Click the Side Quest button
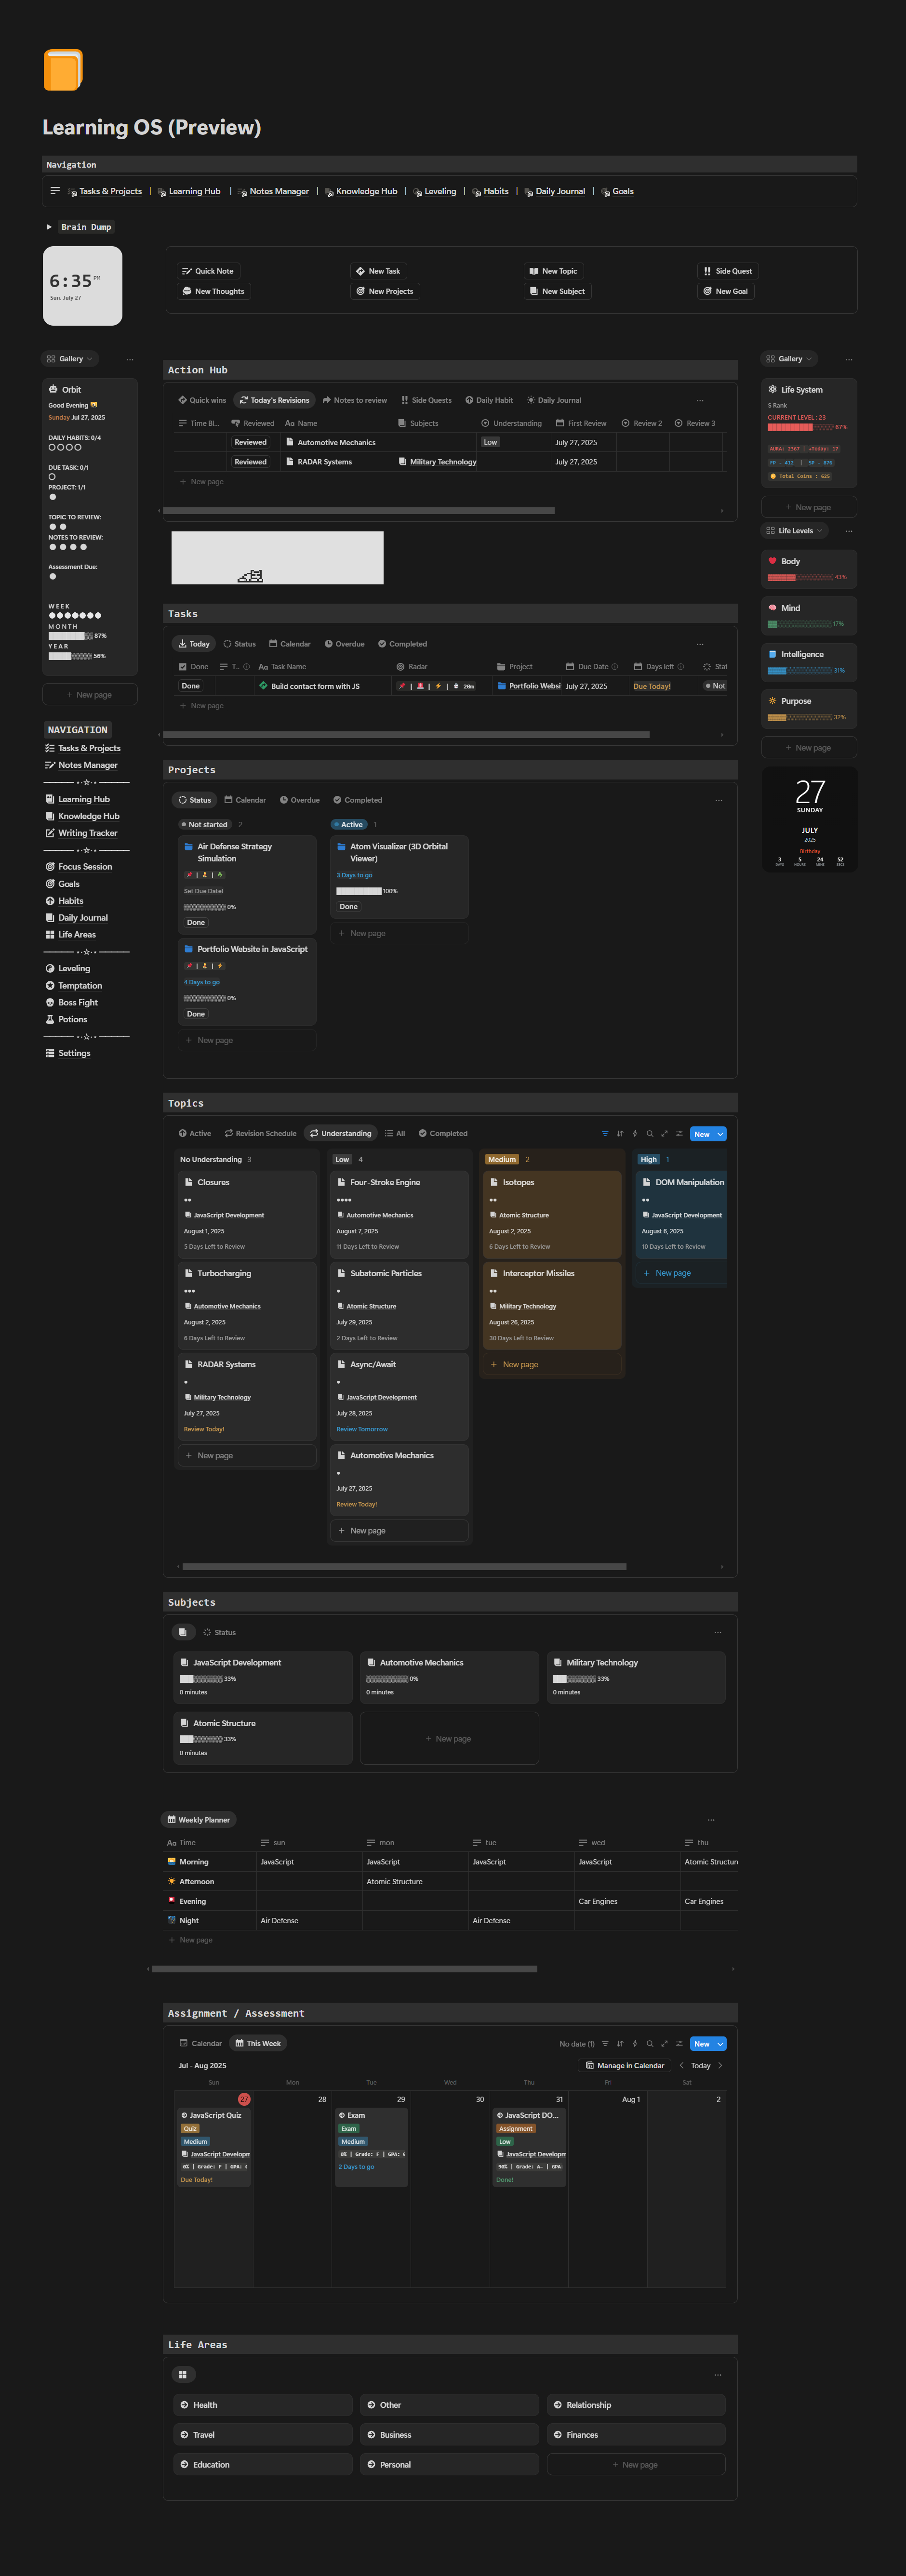This screenshot has width=906, height=2576. [728, 271]
